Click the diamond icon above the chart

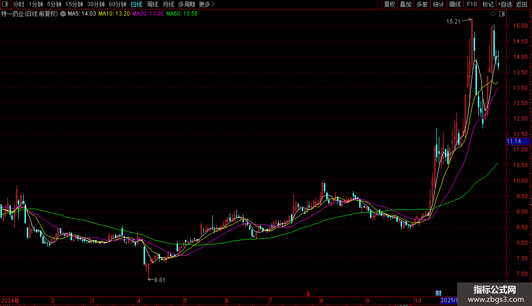pyautogui.click(x=493, y=14)
